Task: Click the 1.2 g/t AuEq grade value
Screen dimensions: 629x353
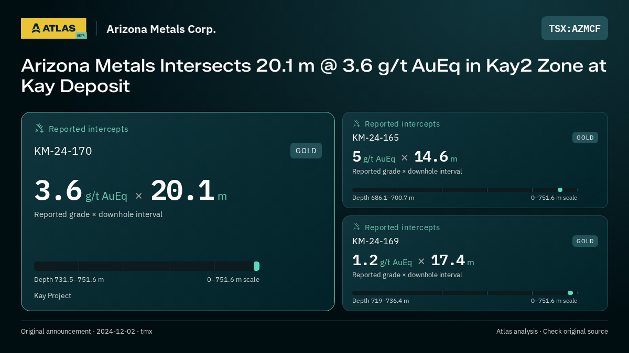Action: pos(382,260)
